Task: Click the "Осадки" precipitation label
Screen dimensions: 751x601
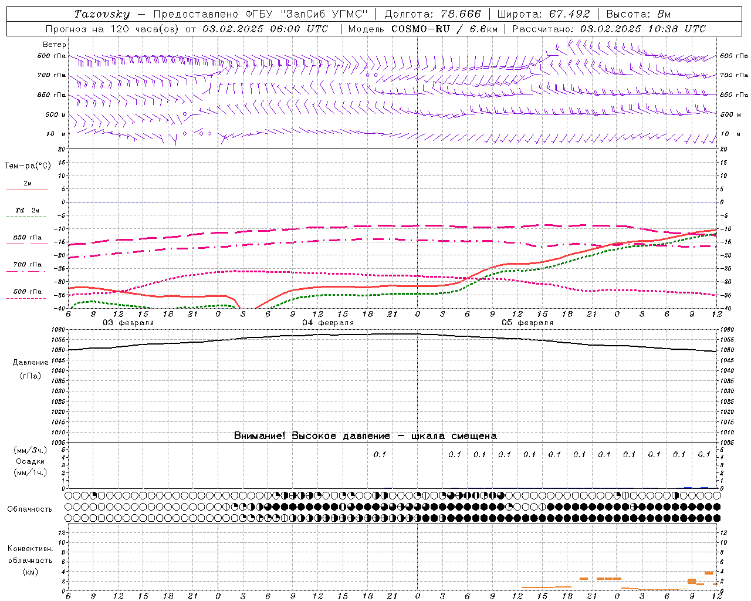Action: 31,461
